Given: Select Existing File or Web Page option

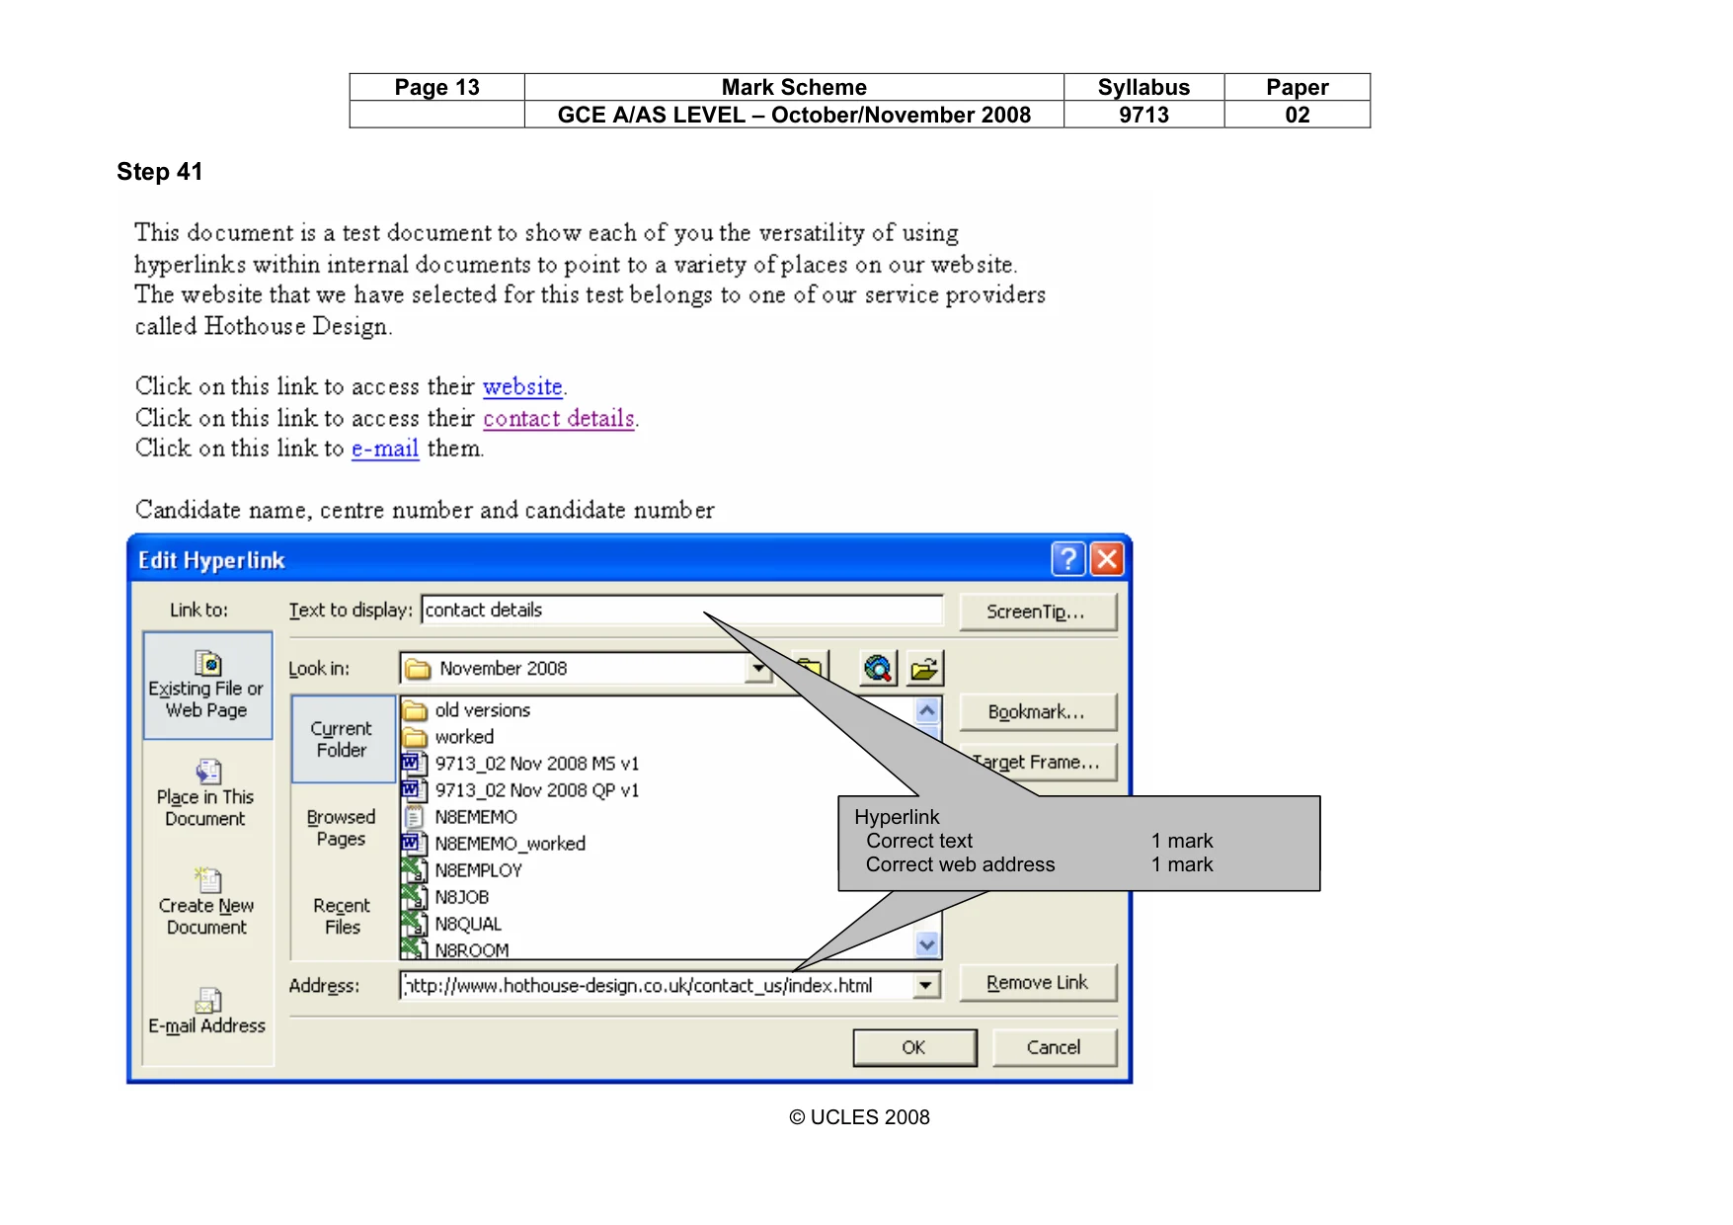Looking at the screenshot, I should pos(206,686).
